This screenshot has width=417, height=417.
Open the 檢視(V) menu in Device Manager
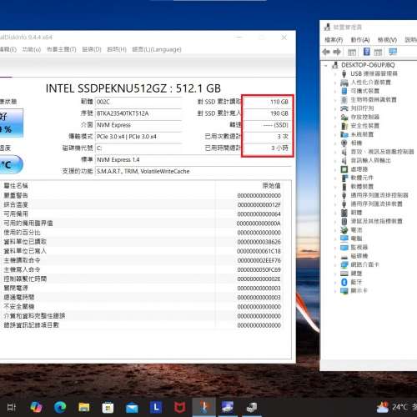[387, 40]
